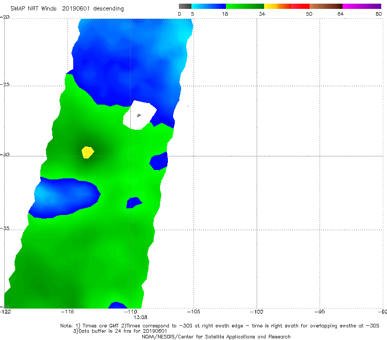Click the blue 5-18 color bar segment
This screenshot has width=387, height=340.
coord(209,6)
